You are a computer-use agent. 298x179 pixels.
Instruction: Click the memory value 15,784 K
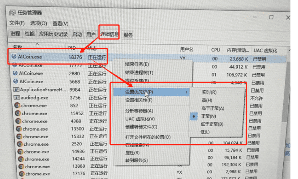pyautogui.click(x=233, y=150)
